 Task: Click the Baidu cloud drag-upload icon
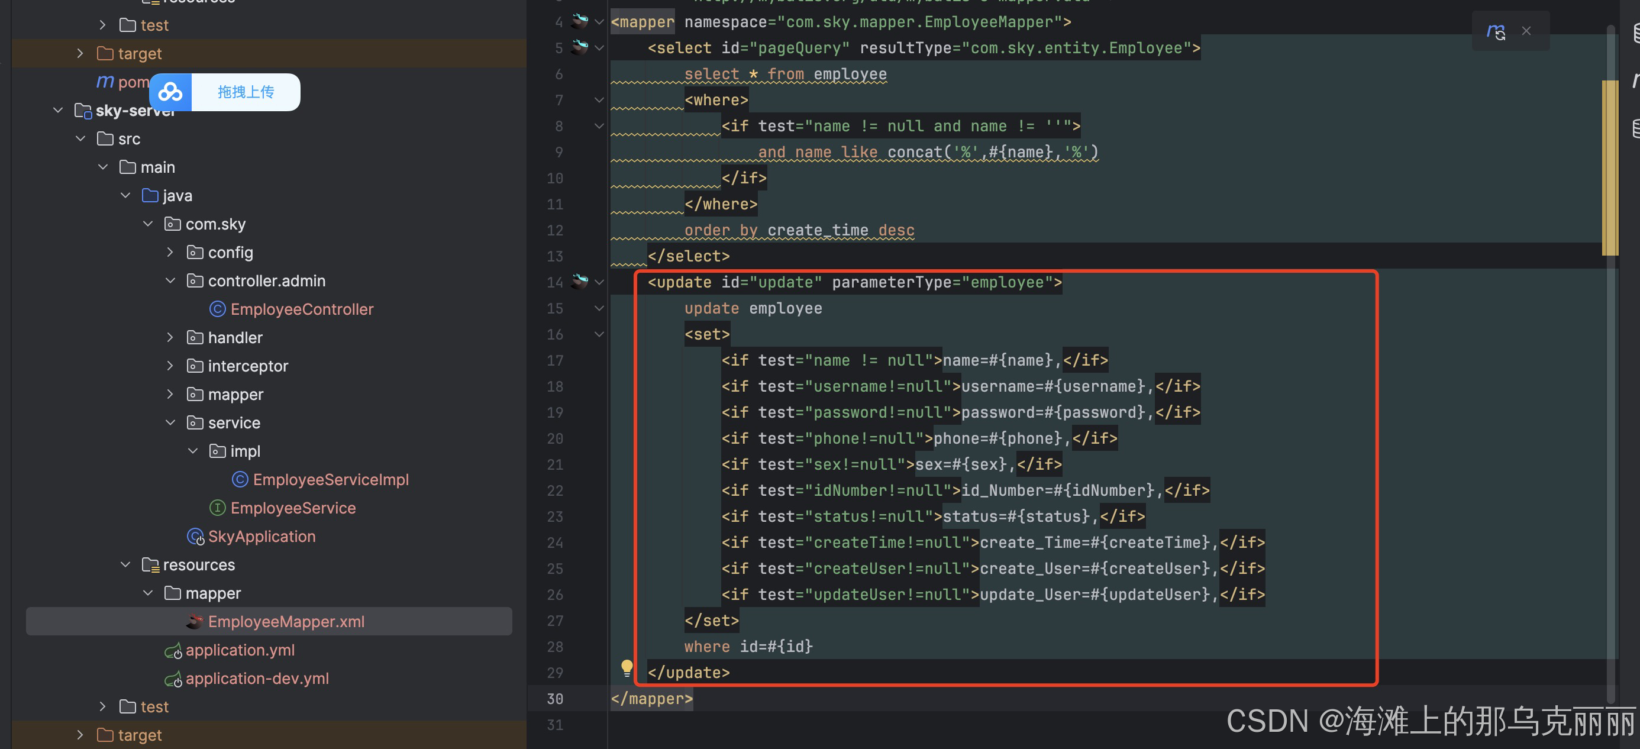coord(170,92)
